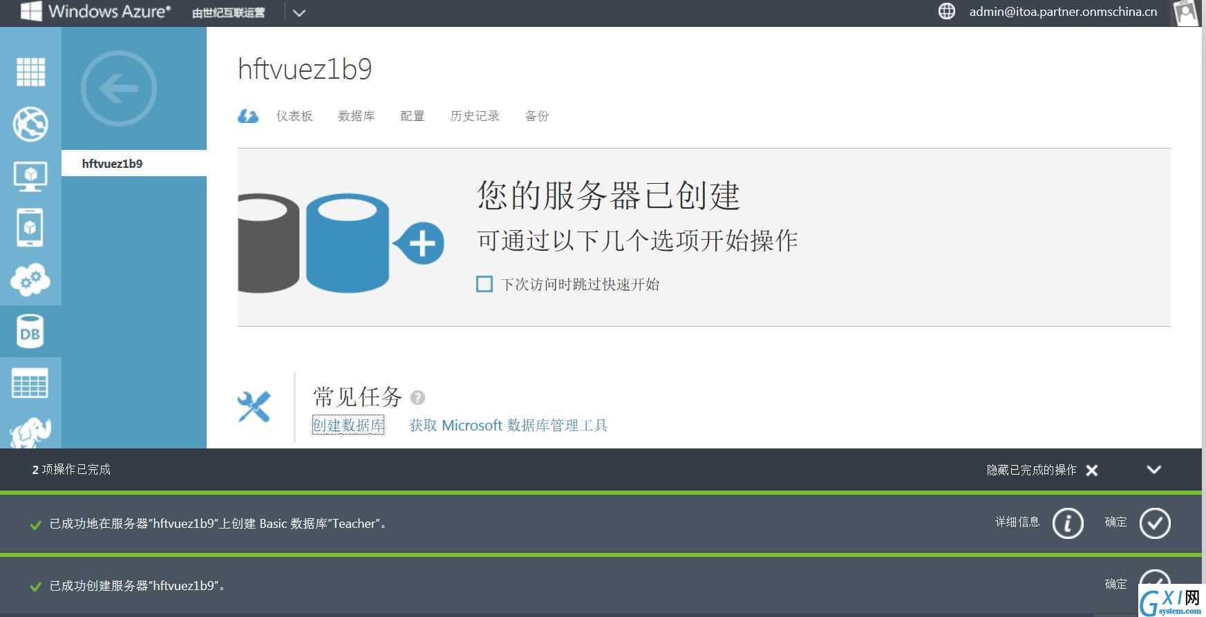Image resolution: width=1206 pixels, height=617 pixels.
Task: Click the user avatar picture in header
Action: (x=1186, y=12)
